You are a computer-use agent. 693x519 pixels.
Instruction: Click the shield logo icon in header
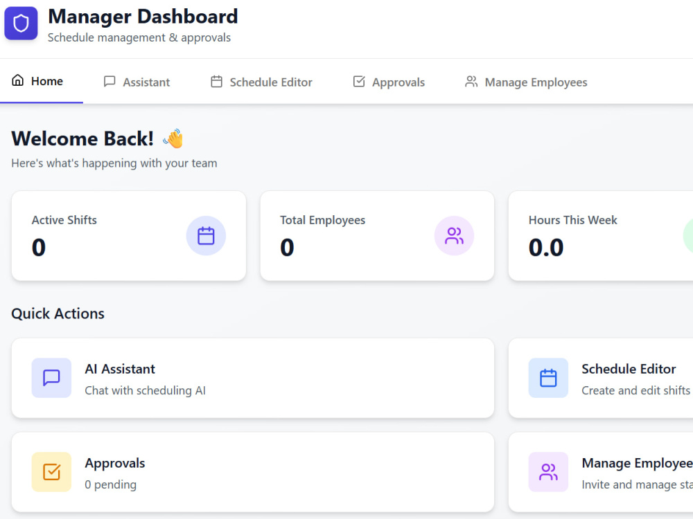point(21,24)
